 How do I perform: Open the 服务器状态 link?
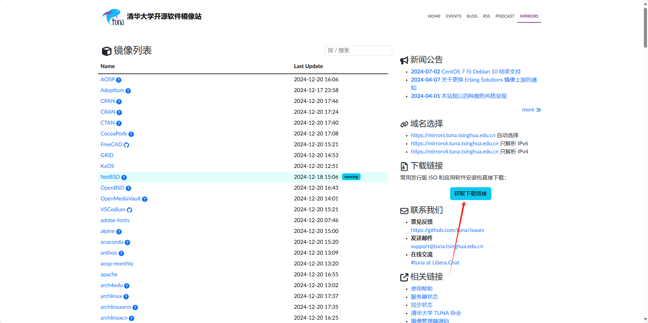pos(424,297)
